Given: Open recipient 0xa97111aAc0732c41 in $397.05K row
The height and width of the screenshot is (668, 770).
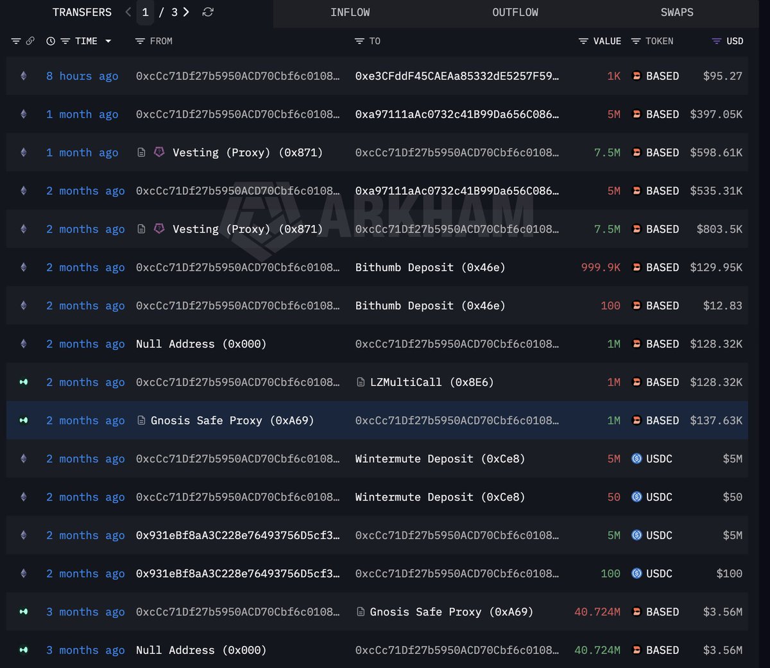Looking at the screenshot, I should (x=457, y=114).
